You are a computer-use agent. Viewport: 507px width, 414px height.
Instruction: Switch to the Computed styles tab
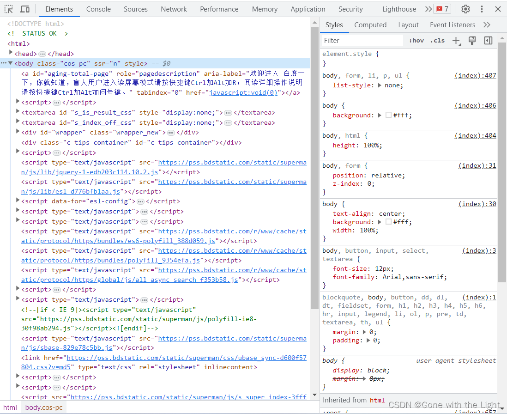pos(370,25)
